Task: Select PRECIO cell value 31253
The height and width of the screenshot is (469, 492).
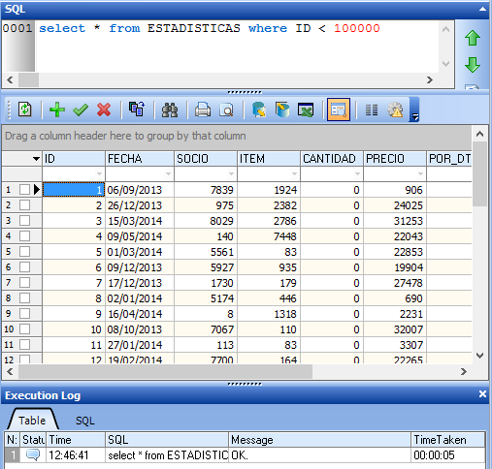Action: coord(395,221)
